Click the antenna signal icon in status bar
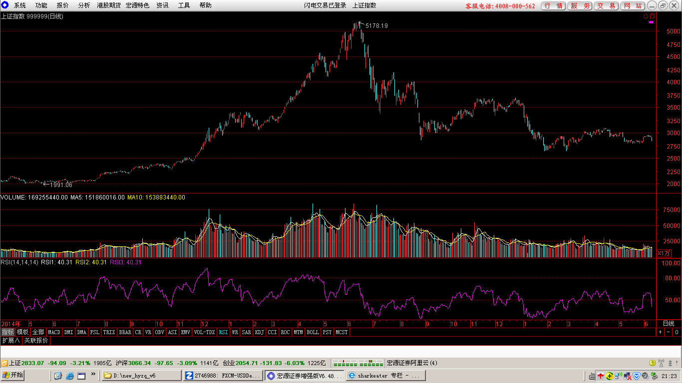 click(x=661, y=363)
